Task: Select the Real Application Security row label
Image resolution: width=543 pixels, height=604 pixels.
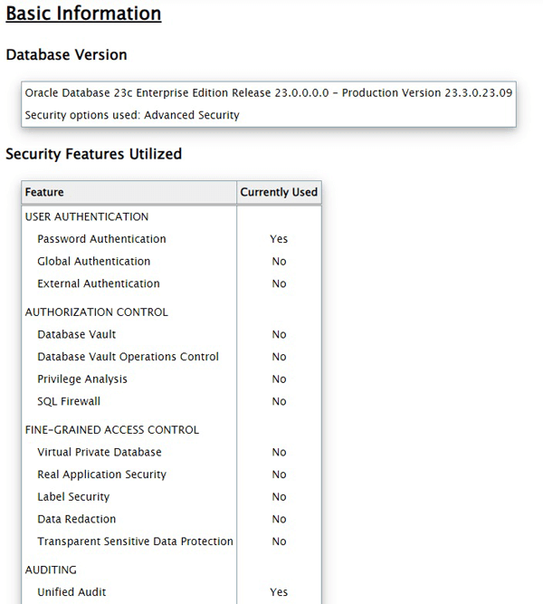Action: click(101, 475)
